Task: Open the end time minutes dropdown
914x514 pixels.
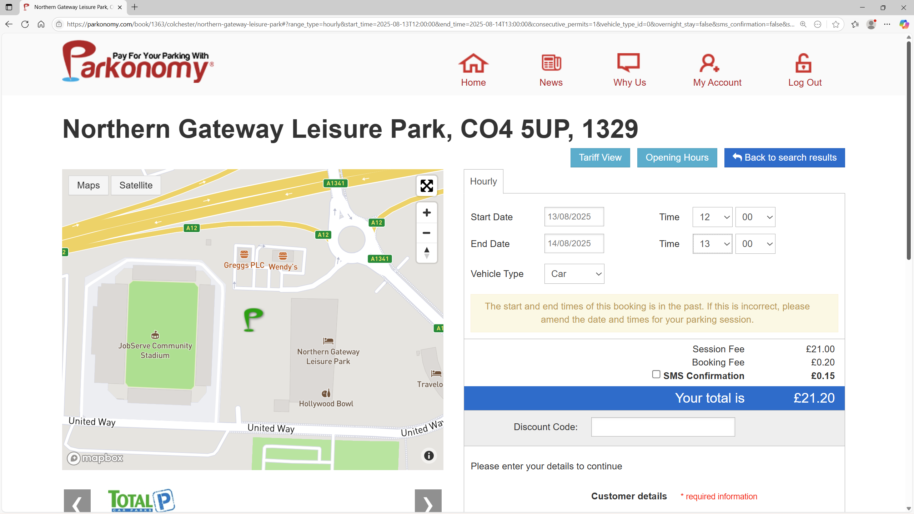Action: [x=755, y=244]
